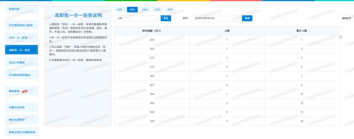Open 收藏关注列表 in the sidebar
Screen dimensions: 354x139
click(x=21, y=107)
